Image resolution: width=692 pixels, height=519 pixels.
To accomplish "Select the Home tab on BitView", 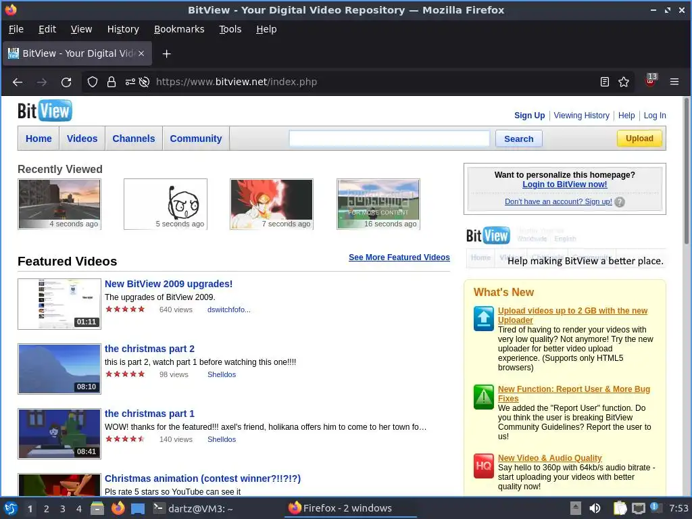I will click(x=39, y=139).
